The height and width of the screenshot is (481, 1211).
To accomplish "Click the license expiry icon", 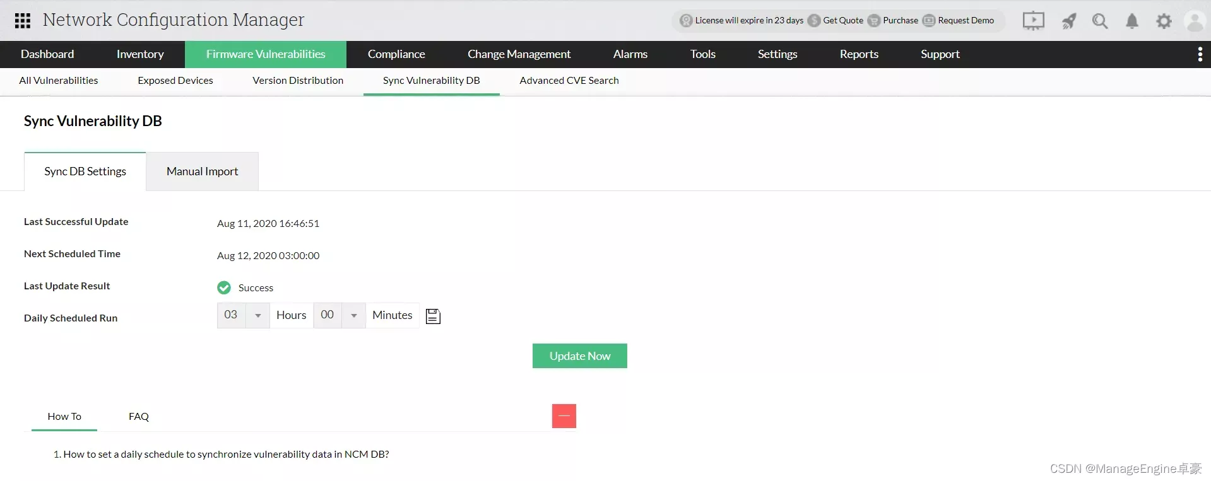I will pos(686,21).
